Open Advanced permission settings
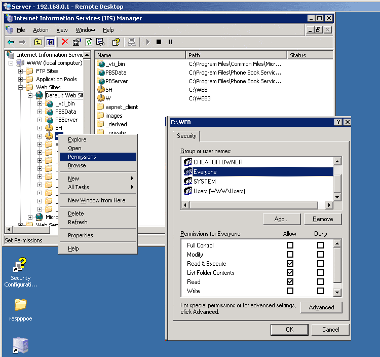 coord(321,307)
